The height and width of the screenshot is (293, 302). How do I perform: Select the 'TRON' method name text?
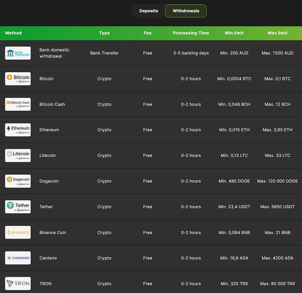coord(46,284)
